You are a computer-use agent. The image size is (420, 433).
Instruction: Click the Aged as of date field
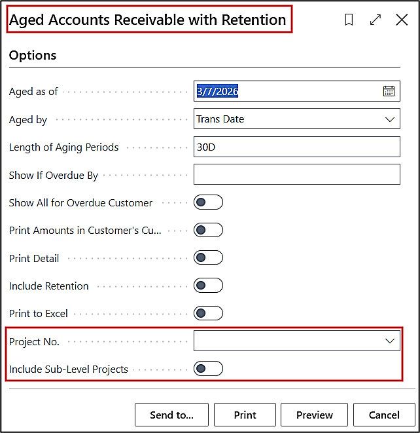click(x=288, y=92)
